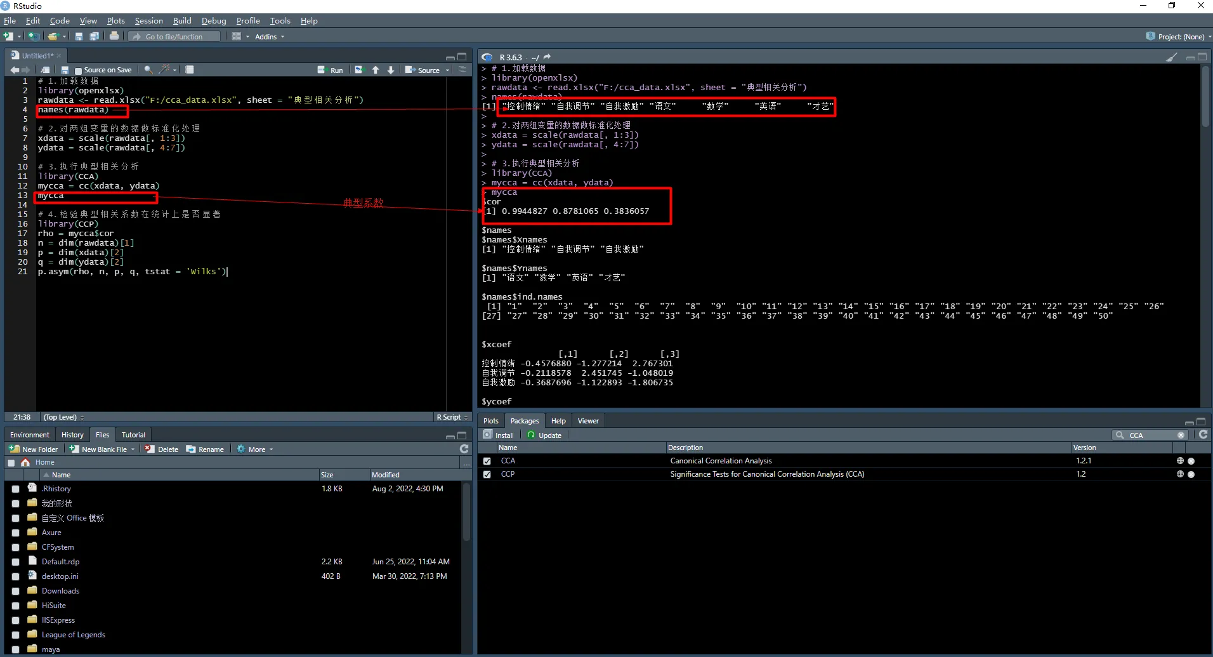
Task: Toggle the select-all files checkbox
Action: (x=11, y=463)
